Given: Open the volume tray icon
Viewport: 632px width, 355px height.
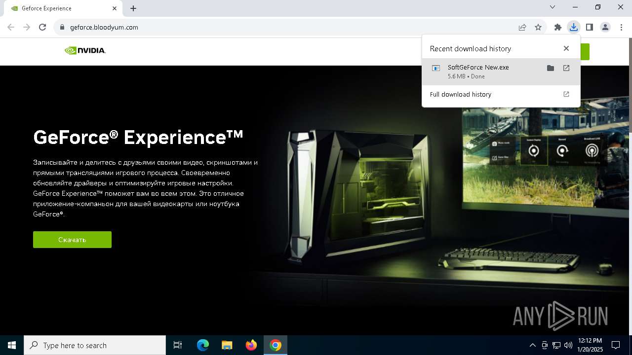Looking at the screenshot, I should click(568, 345).
